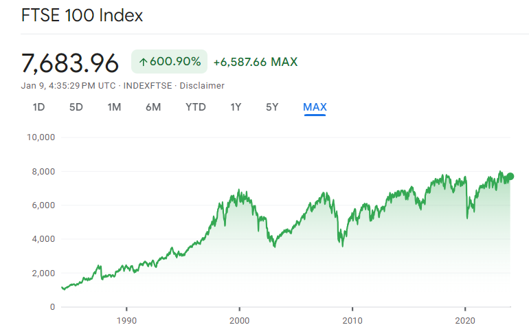Click the 2010 tick on the time axis
The height and width of the screenshot is (336, 529).
click(352, 320)
